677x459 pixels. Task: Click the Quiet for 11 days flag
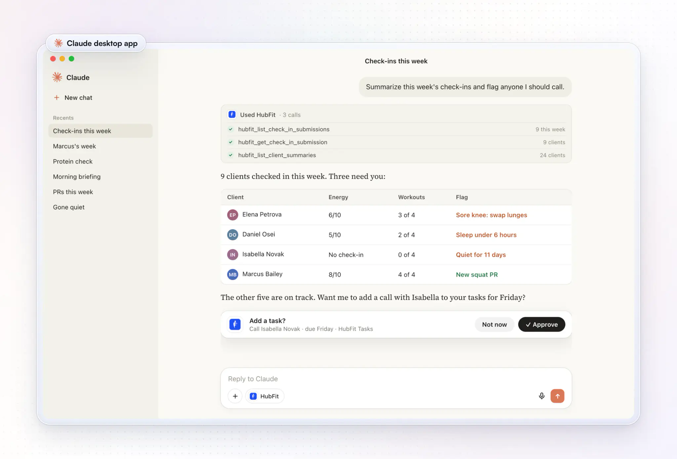[481, 255]
